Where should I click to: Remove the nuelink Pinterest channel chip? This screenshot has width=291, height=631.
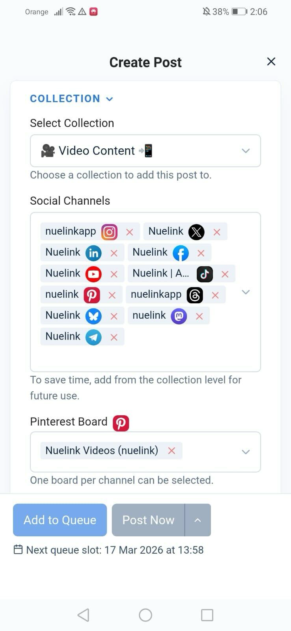112,295
